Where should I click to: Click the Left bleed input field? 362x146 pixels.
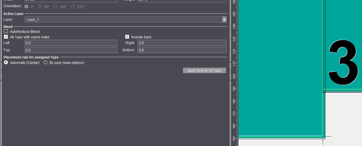click(x=71, y=43)
